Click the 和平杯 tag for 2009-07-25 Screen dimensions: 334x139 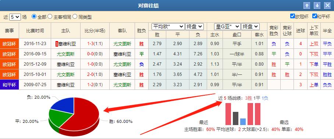point(9,85)
